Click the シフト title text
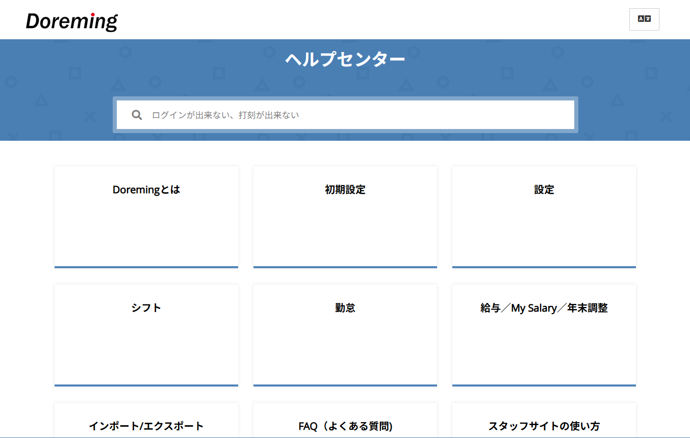Viewport: 690px width, 438px height. coord(146,308)
